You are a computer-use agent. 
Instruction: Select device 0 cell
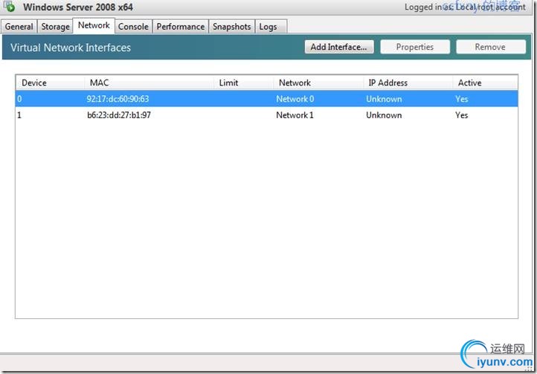pyautogui.click(x=19, y=99)
